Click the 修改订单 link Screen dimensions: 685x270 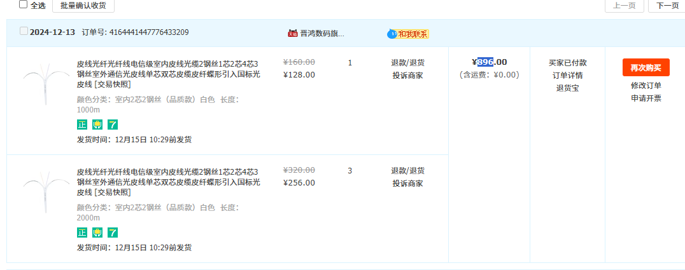(646, 85)
